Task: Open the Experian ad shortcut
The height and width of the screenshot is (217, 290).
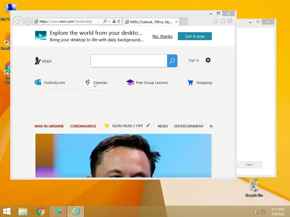Action: coord(96,83)
